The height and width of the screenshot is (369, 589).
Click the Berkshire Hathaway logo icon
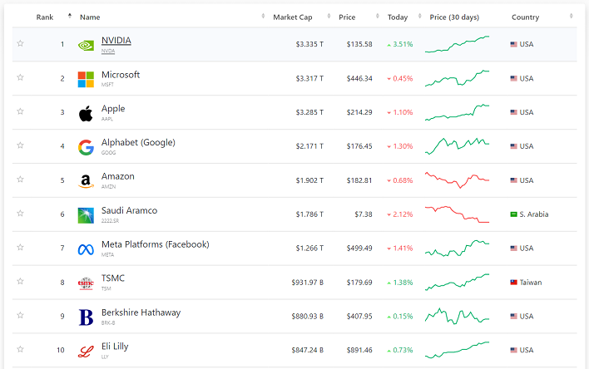click(86, 317)
